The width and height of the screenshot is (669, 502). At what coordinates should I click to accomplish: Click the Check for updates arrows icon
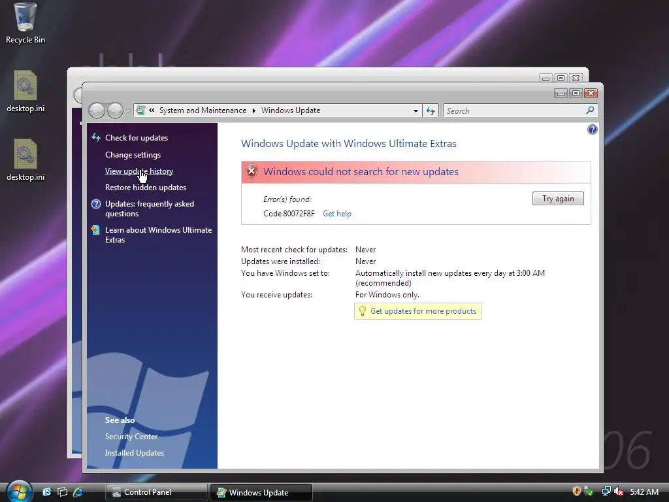click(95, 137)
